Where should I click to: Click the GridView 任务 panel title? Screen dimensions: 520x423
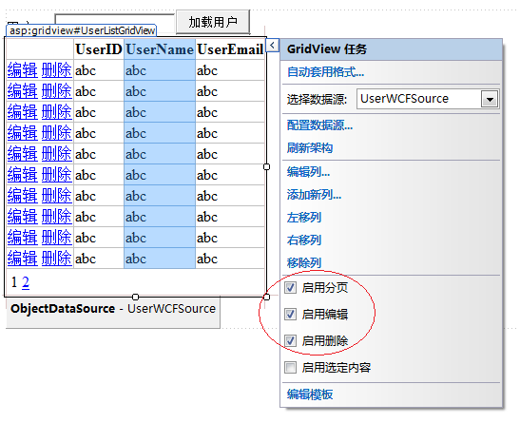tap(327, 49)
